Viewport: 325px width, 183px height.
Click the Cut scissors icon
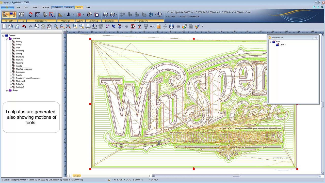tap(37, 26)
